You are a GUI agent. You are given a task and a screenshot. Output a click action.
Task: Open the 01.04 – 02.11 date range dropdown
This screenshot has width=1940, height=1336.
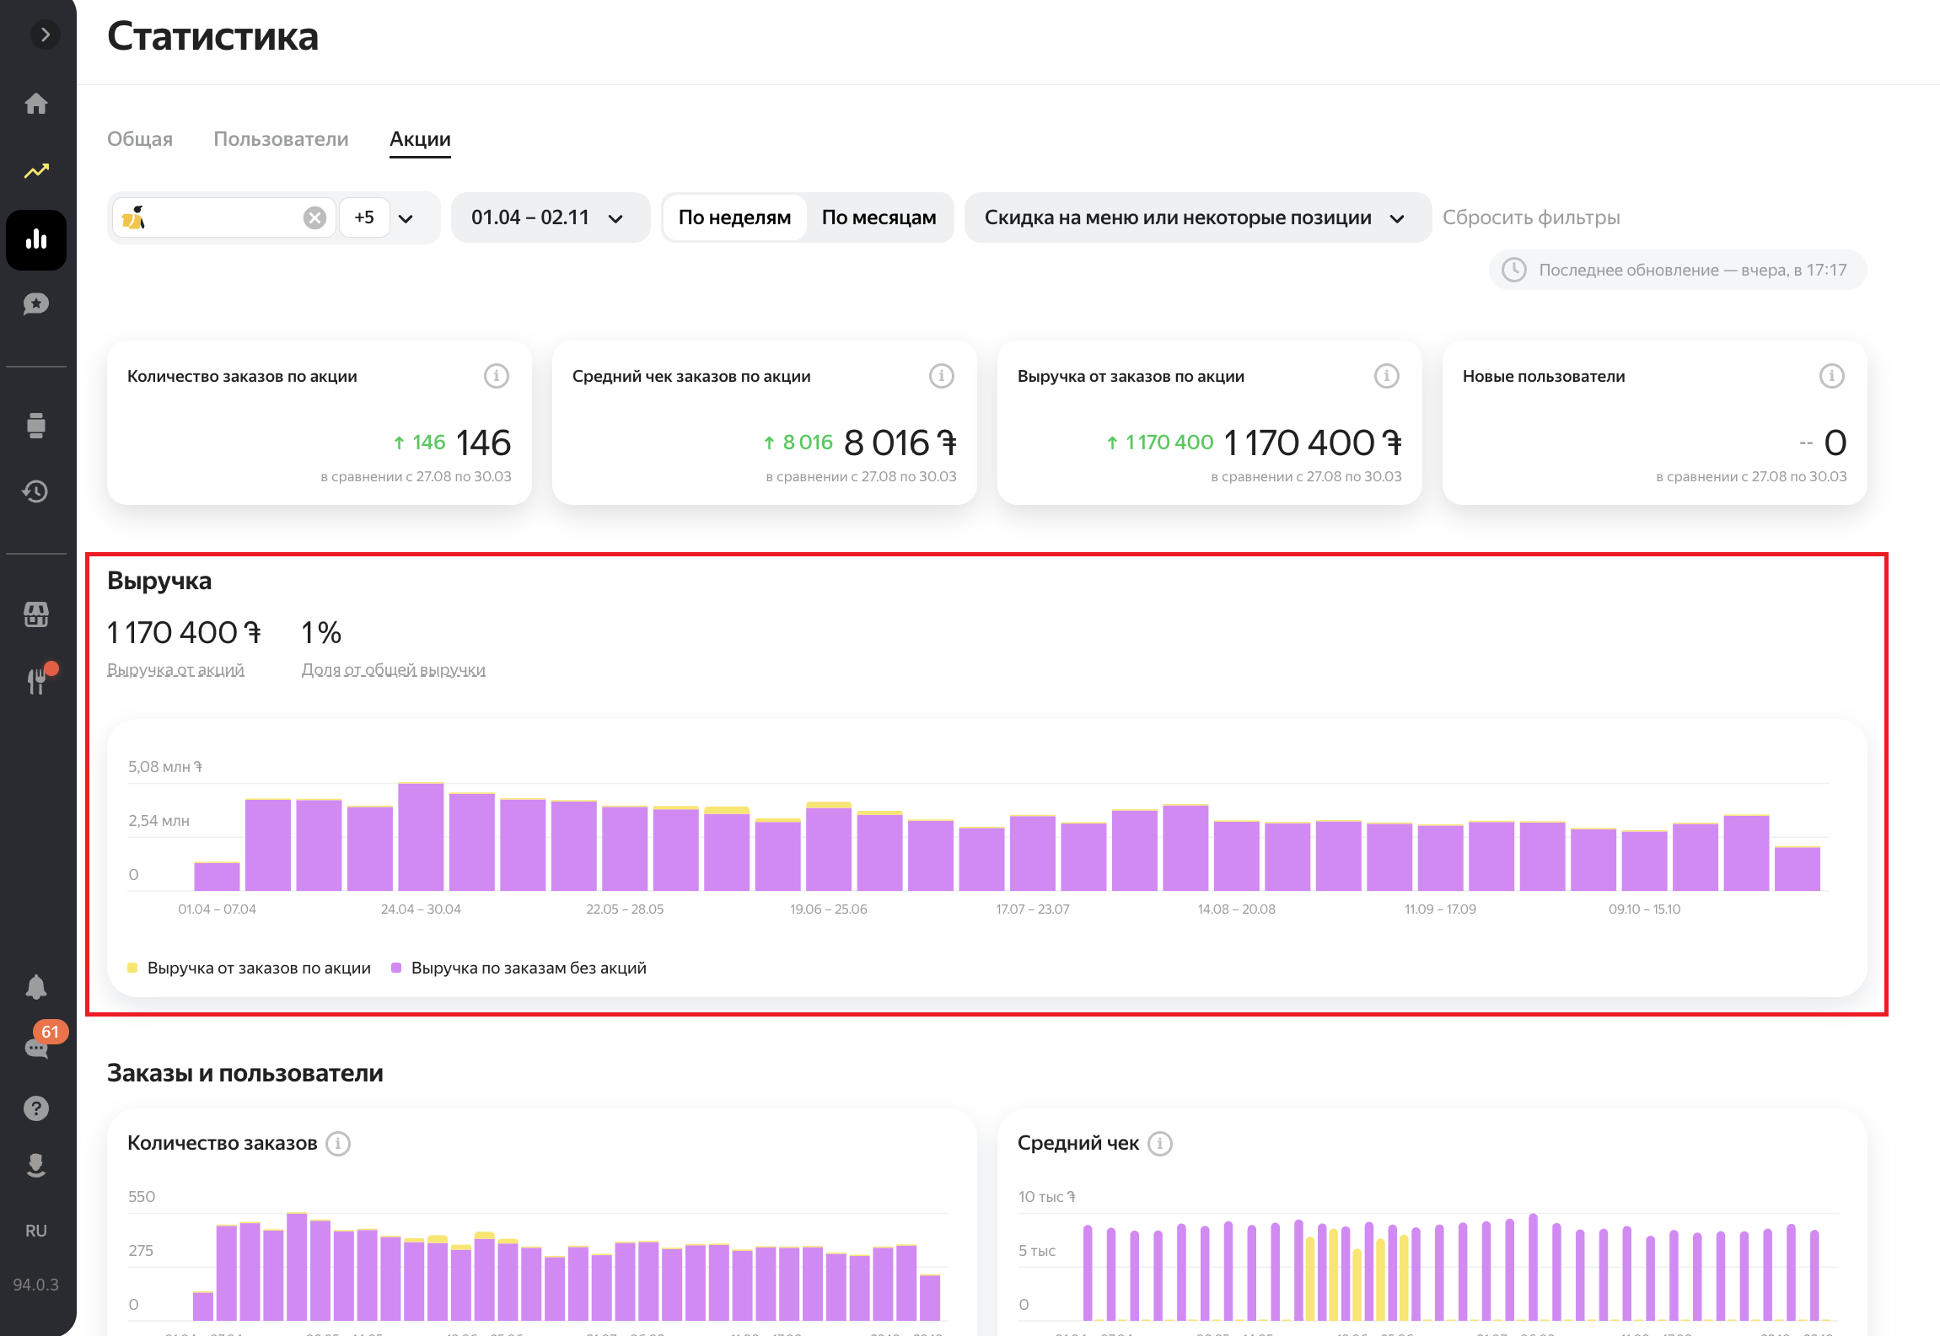pyautogui.click(x=550, y=217)
